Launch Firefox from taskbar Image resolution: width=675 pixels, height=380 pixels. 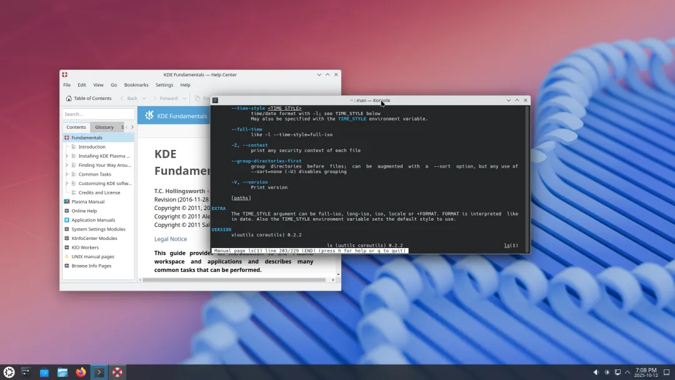tap(81, 372)
